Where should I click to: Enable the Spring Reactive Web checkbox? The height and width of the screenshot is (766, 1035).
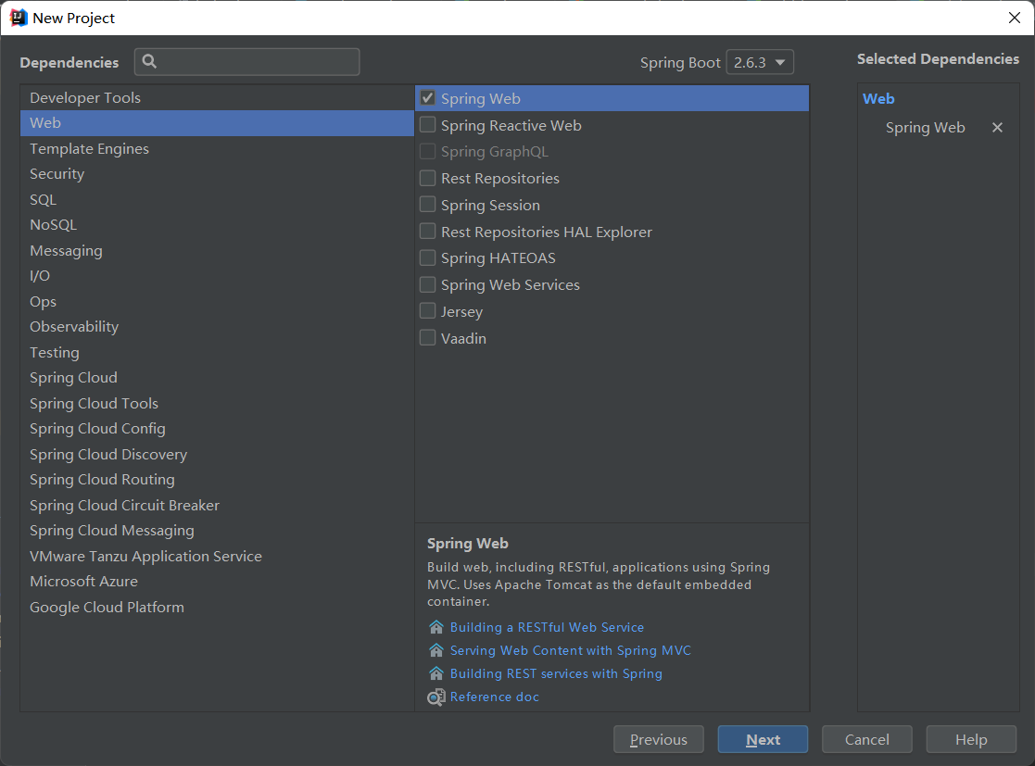pos(428,125)
